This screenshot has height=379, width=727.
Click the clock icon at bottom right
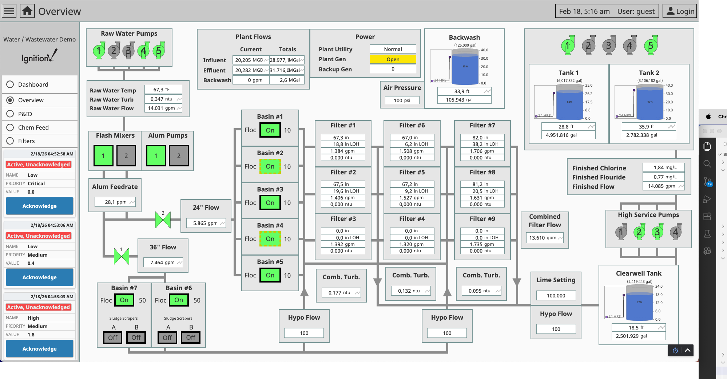pyautogui.click(x=675, y=350)
